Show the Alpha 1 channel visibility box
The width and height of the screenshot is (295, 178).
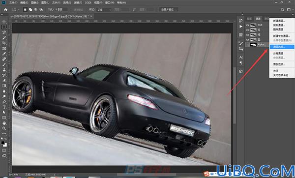click(x=248, y=45)
